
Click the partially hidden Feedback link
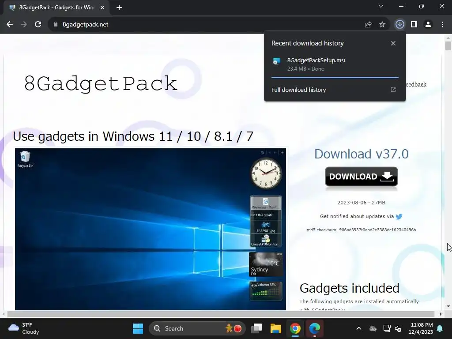pos(416,84)
